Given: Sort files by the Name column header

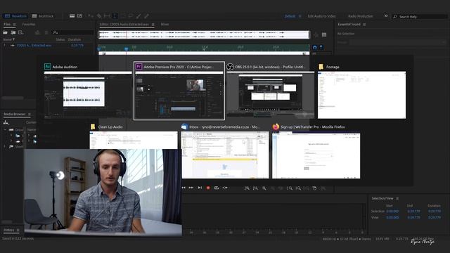Looking at the screenshot, I should (8, 39).
